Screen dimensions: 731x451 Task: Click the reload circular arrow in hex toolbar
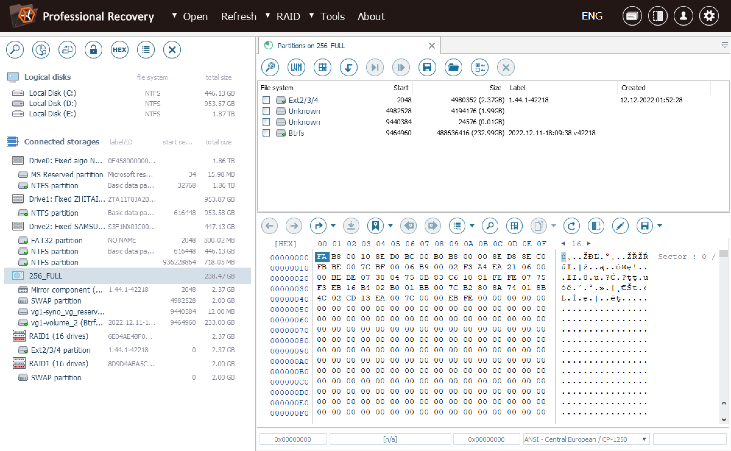(x=572, y=226)
